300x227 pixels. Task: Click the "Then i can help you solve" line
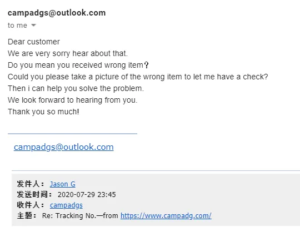pyautogui.click(x=76, y=88)
